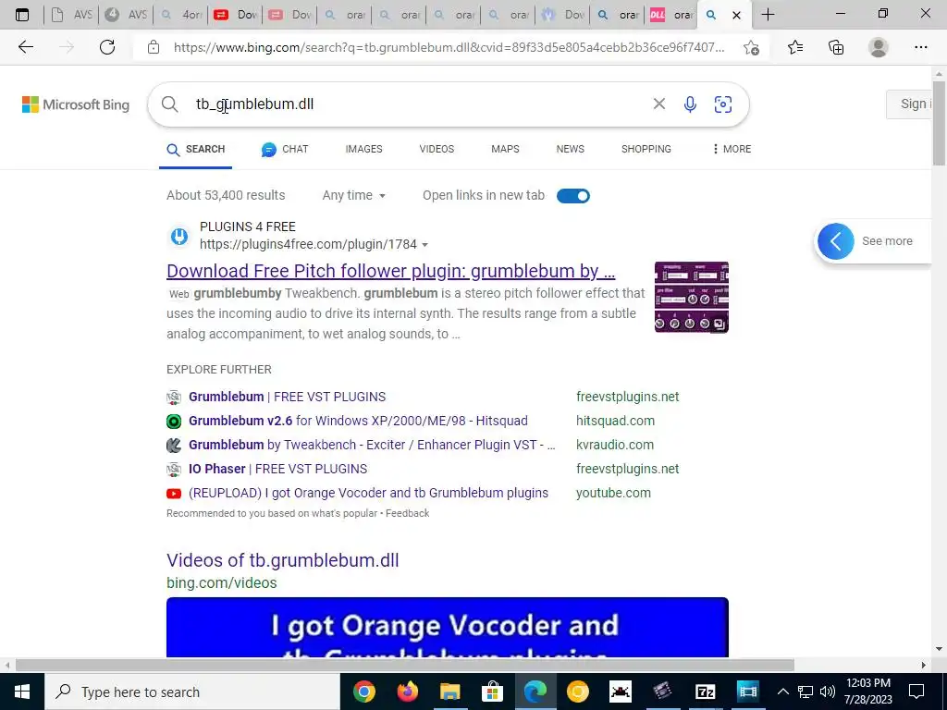Play the Orange Vocoder video thumbnail
The image size is (947, 710).
click(x=447, y=628)
